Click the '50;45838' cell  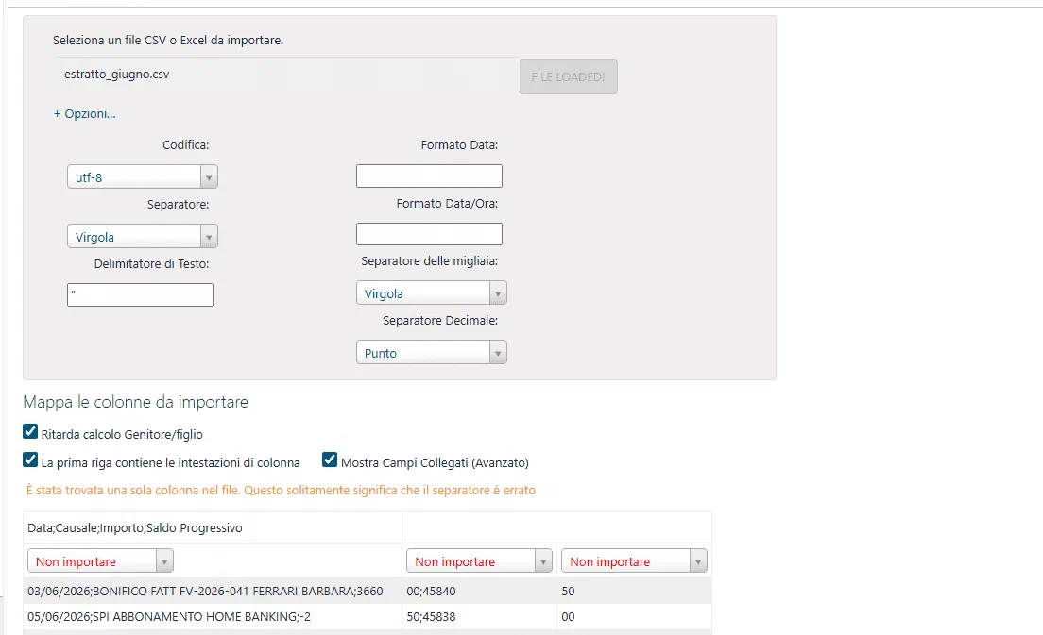click(479, 616)
